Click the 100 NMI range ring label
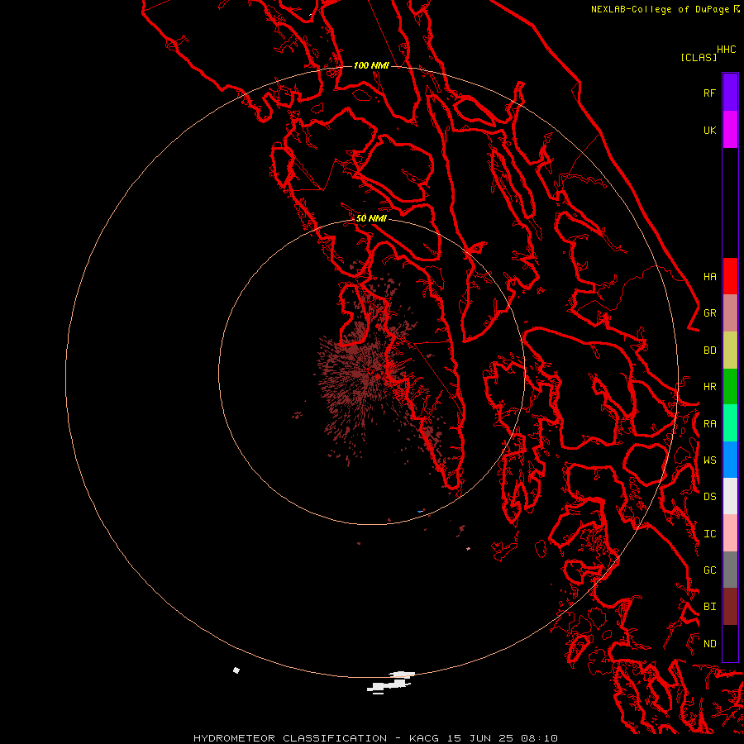Viewport: 744px width, 744px height. pos(371,65)
